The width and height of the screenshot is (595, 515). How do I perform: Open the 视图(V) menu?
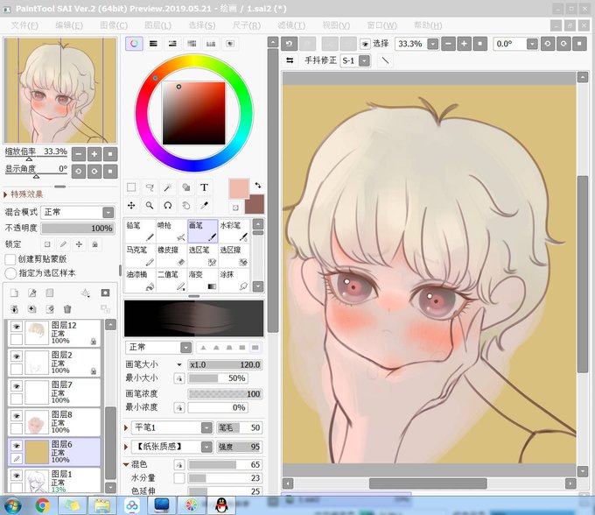point(336,25)
